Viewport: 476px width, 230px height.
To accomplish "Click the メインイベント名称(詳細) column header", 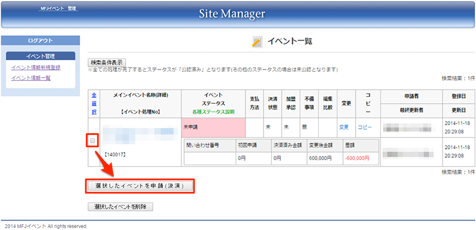I will [140, 104].
